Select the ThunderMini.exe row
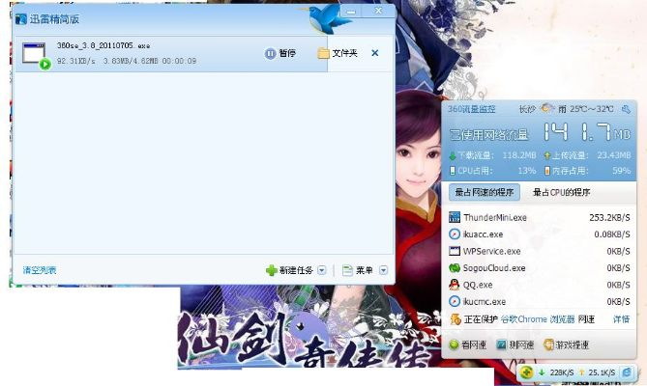This screenshot has width=647, height=386. coord(539,217)
